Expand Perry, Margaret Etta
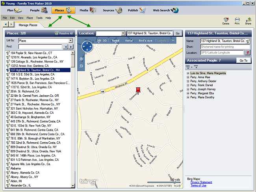Image resolution: width=256 pixels, height=192 pixels. click(x=188, y=93)
